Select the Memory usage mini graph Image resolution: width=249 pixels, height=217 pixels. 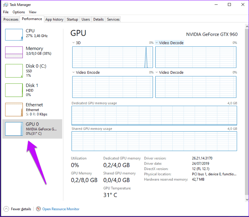(x=14, y=52)
